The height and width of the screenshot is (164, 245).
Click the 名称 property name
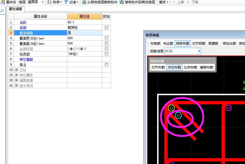coord(23,22)
